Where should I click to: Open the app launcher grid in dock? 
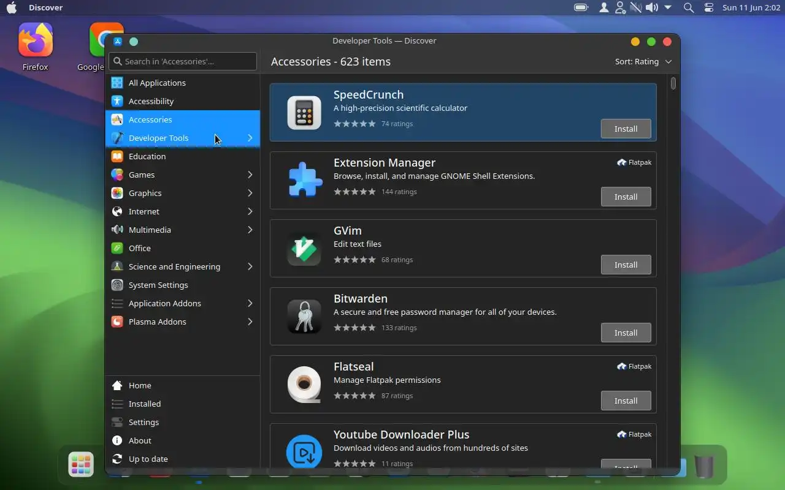pos(81,465)
